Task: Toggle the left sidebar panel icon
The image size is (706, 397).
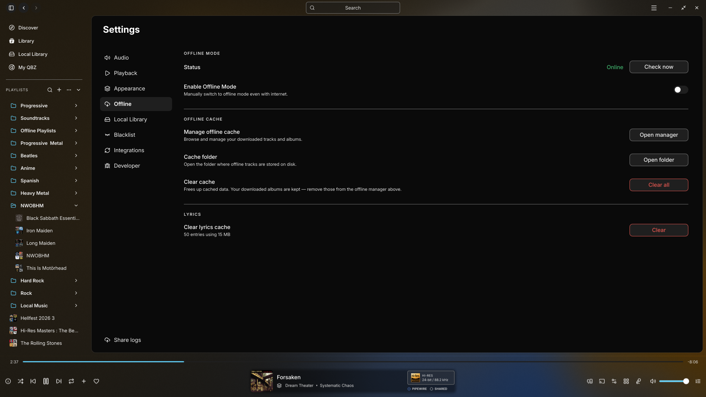Action: pyautogui.click(x=11, y=8)
